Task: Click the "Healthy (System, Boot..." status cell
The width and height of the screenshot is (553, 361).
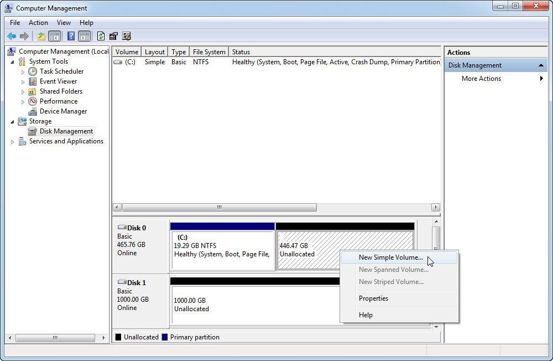Action: tap(336, 62)
